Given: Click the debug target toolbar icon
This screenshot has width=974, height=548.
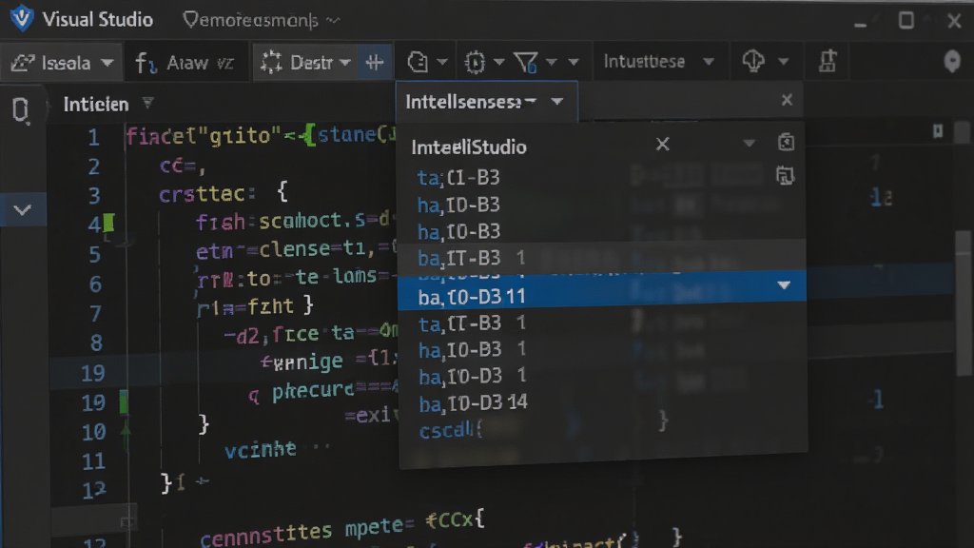Looking at the screenshot, I should click(476, 62).
